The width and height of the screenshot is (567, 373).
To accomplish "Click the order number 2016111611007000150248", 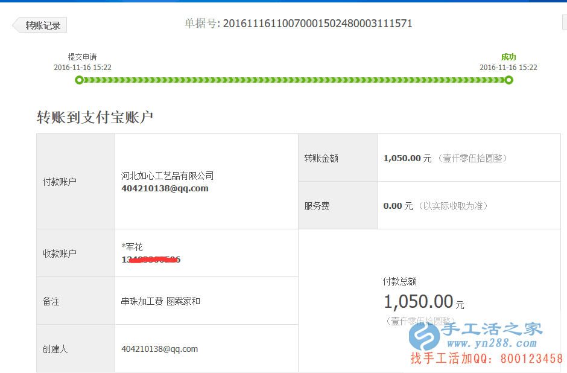I will pos(318,24).
